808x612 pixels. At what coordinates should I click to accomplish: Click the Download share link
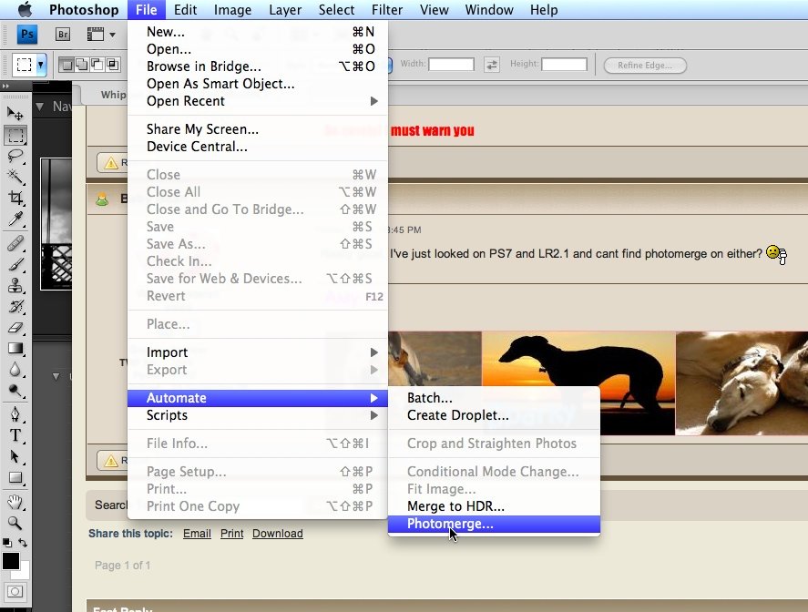point(277,534)
